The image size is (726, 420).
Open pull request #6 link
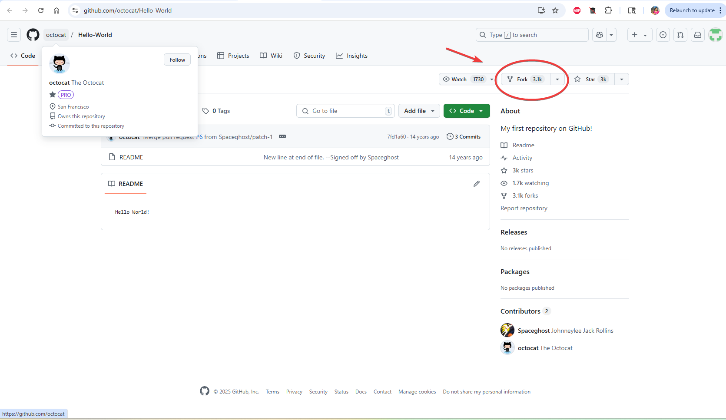tap(199, 137)
